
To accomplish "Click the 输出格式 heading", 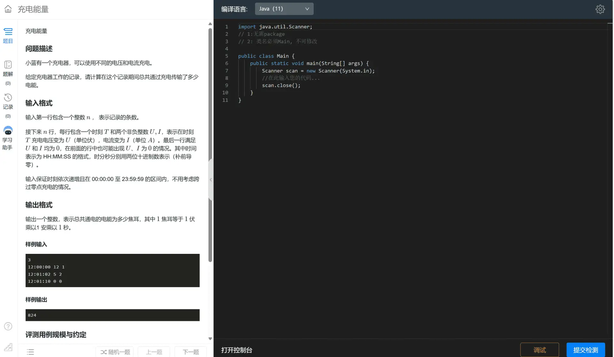I will 39,205.
